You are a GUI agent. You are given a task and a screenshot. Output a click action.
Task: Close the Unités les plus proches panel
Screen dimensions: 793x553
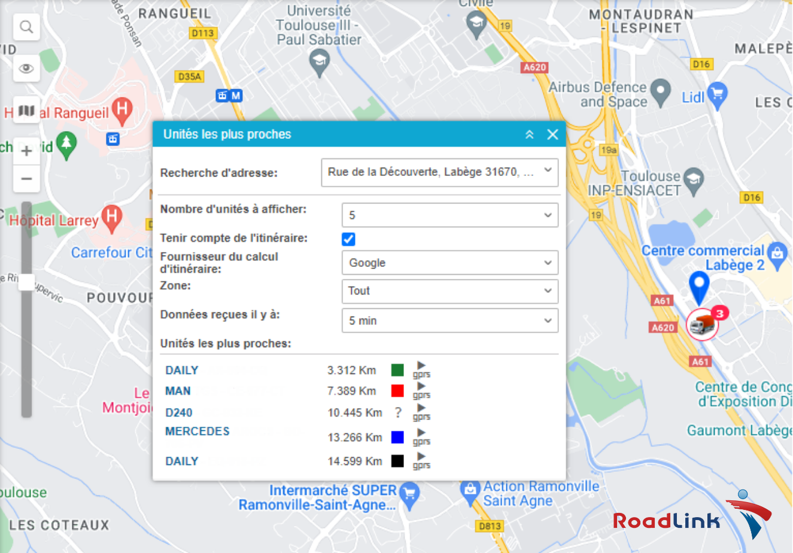pos(552,135)
